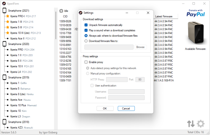
Task: Click the up-down arrows transfer icon
Action: coord(191,124)
